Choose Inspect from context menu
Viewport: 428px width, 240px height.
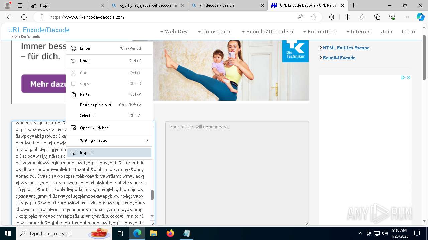click(109, 153)
